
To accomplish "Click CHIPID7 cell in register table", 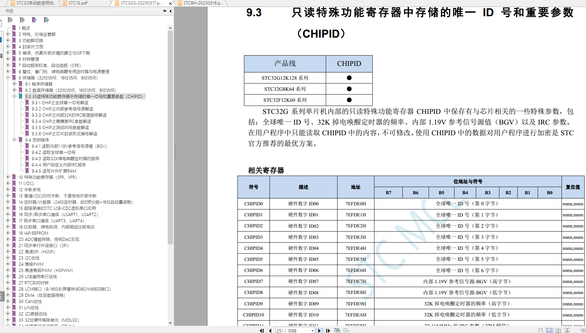I will pos(253,281).
